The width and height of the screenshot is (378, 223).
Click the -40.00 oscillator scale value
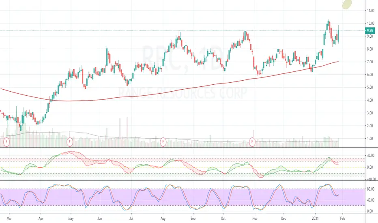pos(371,179)
